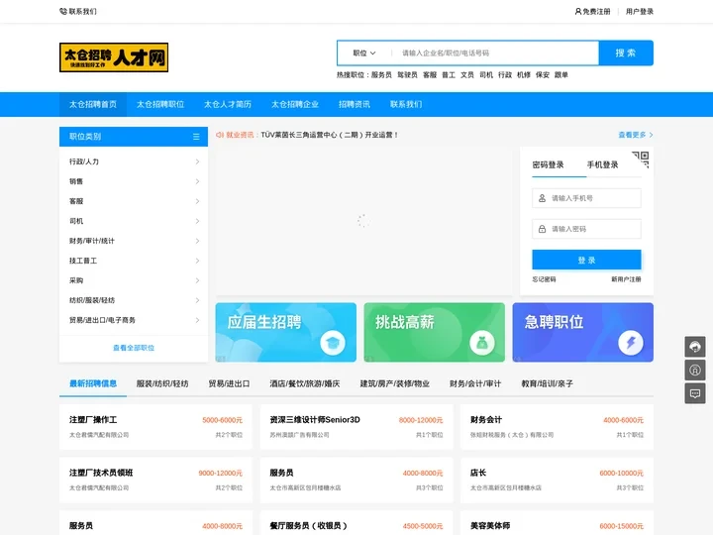Open 联系我们 in the blue nav bar
This screenshot has height=535, width=713.
(x=406, y=104)
